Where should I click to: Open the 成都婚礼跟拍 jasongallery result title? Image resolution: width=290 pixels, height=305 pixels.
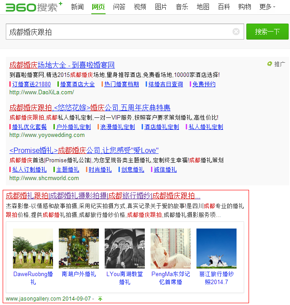(x=103, y=196)
